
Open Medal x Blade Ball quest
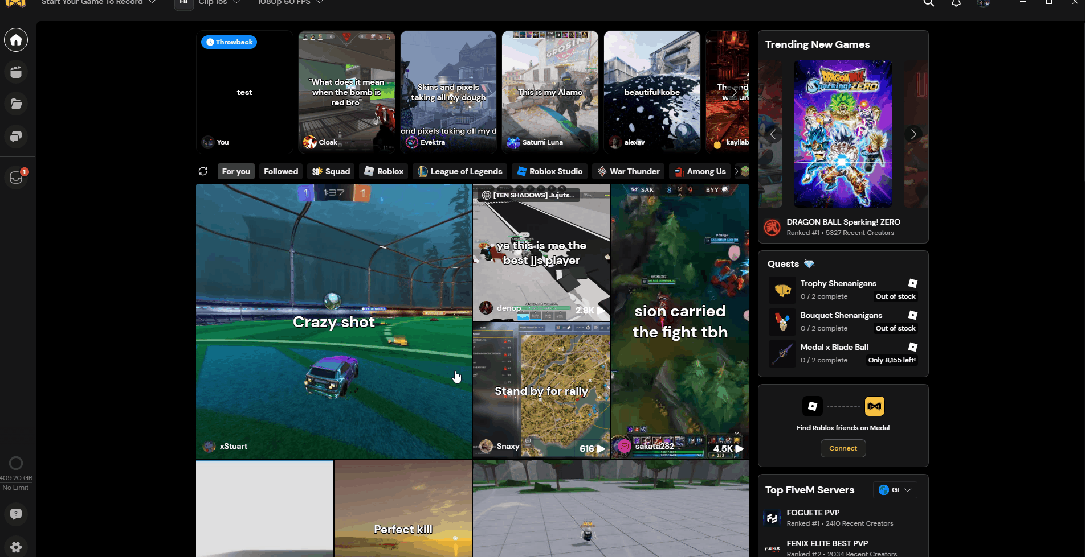coord(834,347)
